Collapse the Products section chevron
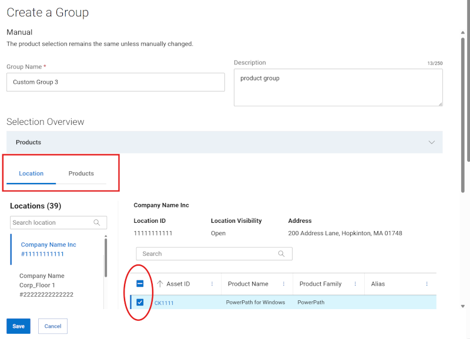The height and width of the screenshot is (339, 470). (x=432, y=142)
